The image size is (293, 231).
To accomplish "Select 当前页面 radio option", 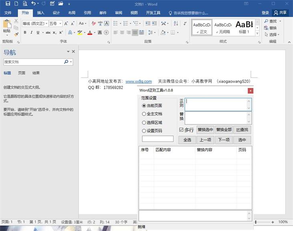I will coord(144,106).
